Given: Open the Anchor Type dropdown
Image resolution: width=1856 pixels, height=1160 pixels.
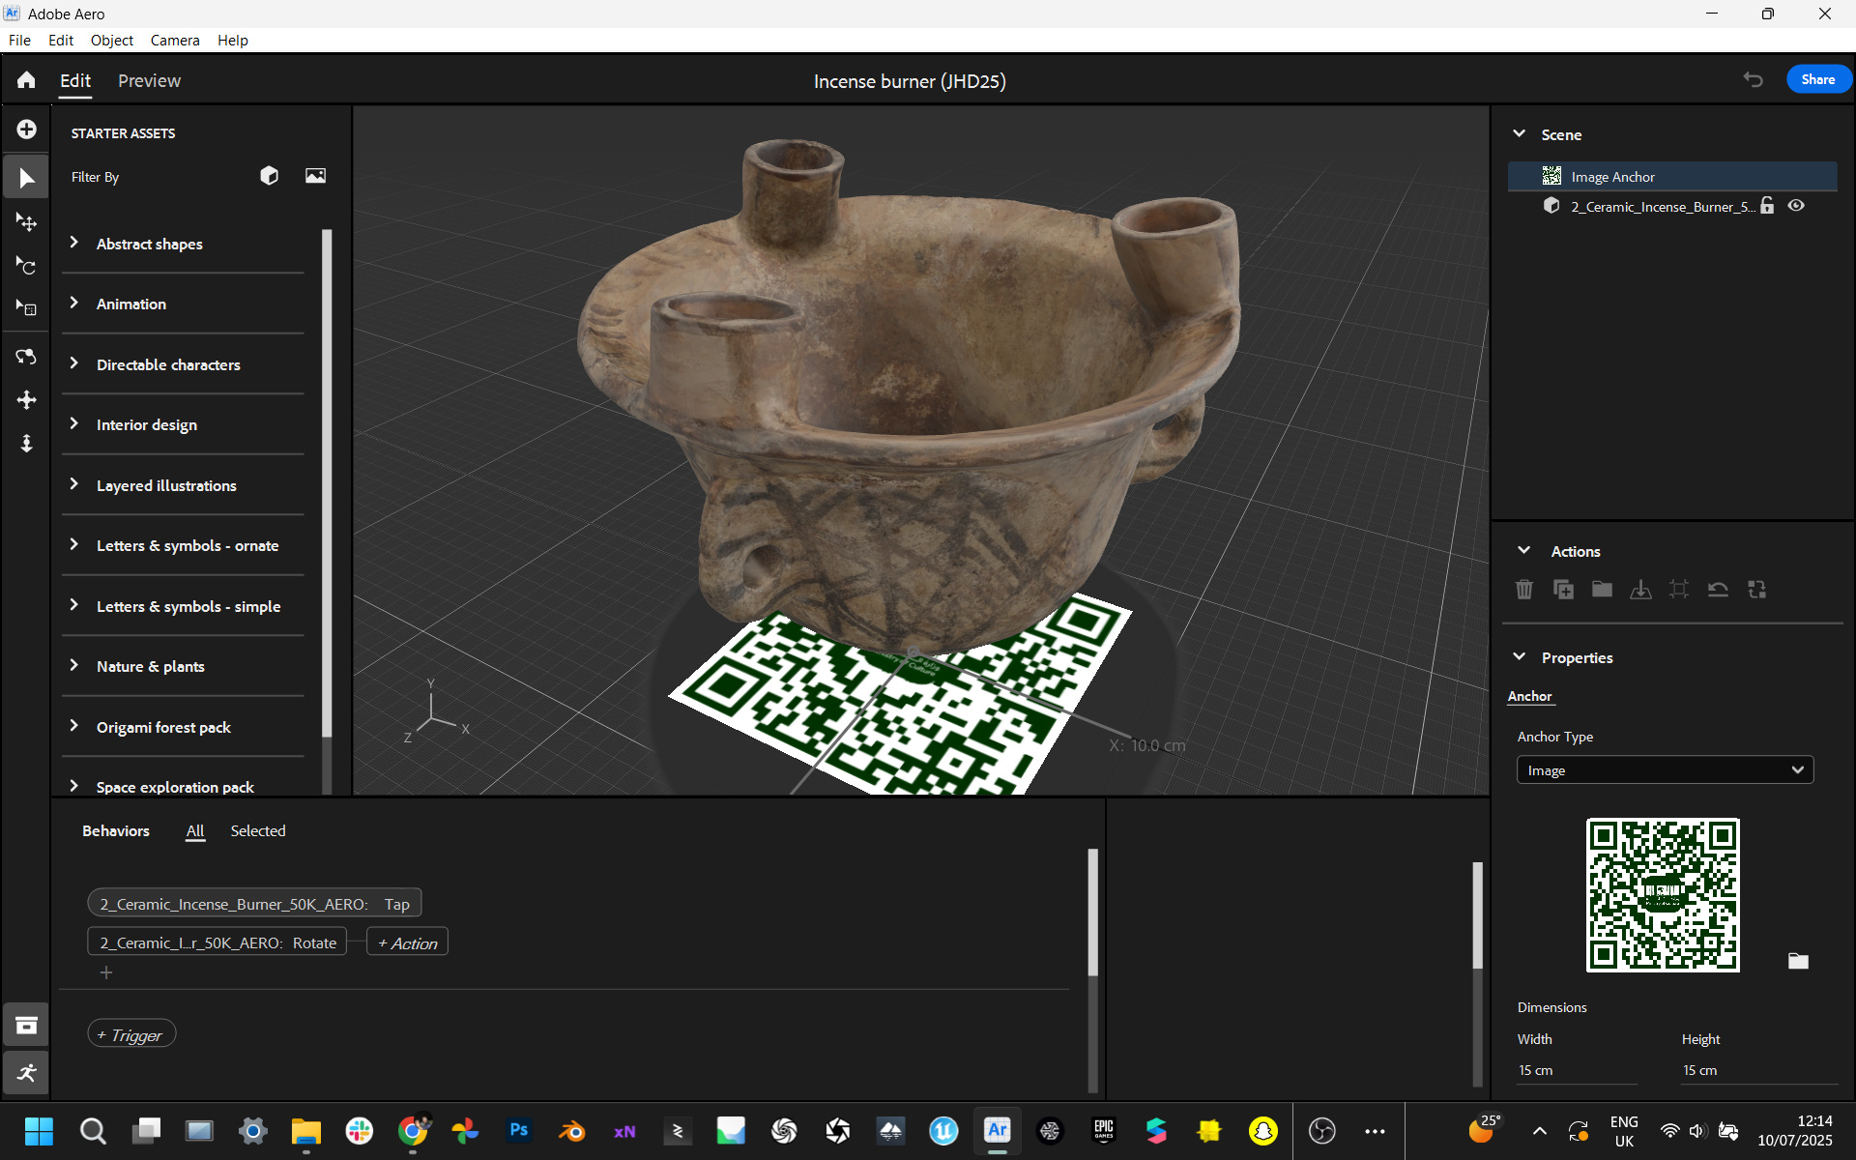Looking at the screenshot, I should (1665, 770).
